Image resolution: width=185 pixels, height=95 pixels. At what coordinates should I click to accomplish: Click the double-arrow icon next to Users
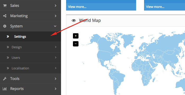point(8,58)
